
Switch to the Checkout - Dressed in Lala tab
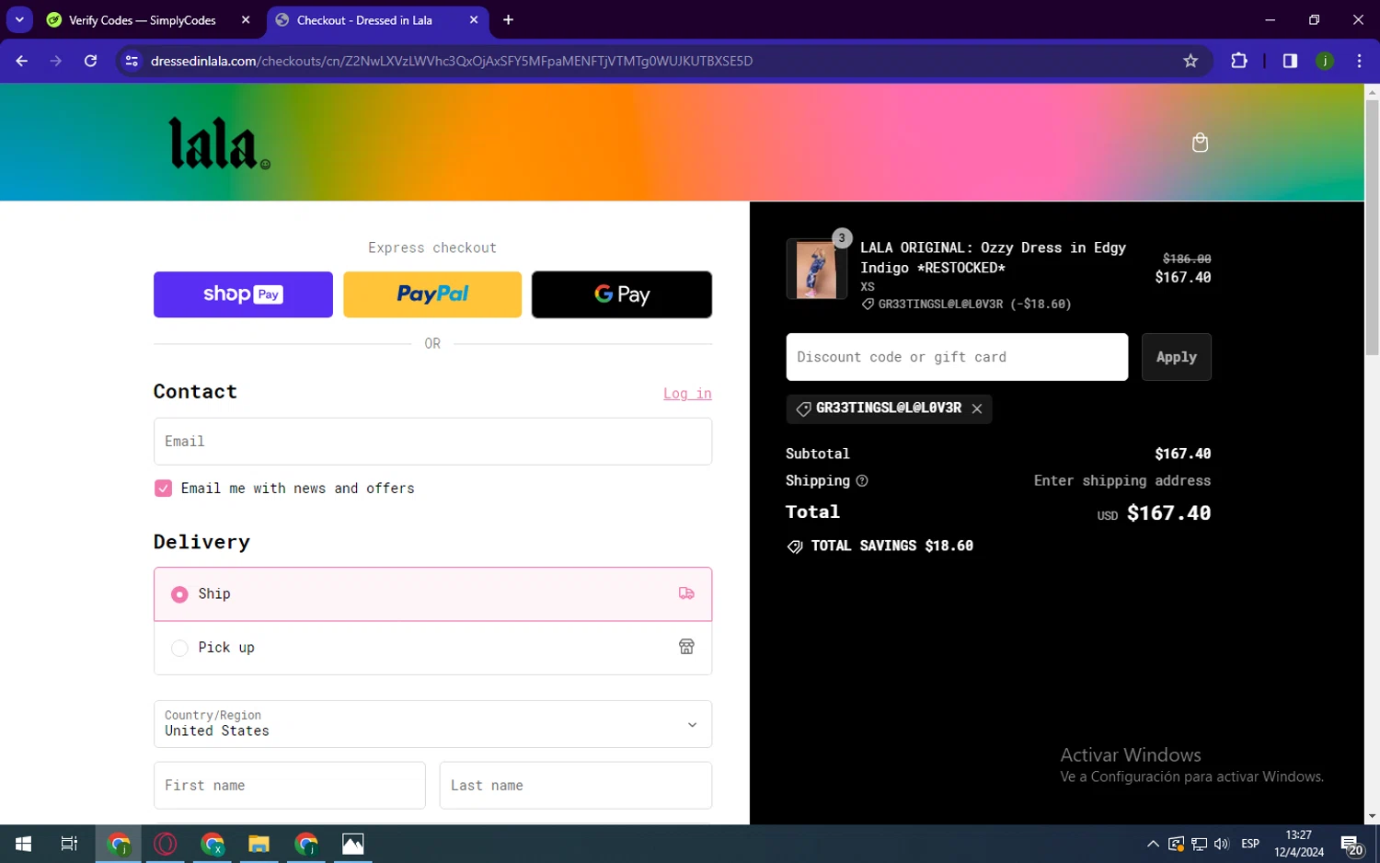tap(377, 19)
